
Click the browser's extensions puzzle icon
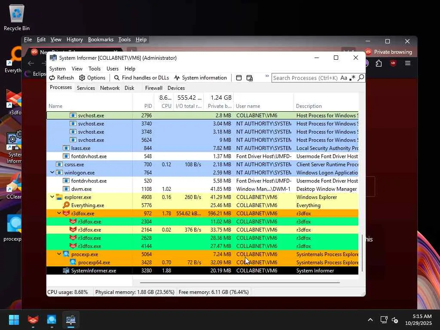coord(379,64)
